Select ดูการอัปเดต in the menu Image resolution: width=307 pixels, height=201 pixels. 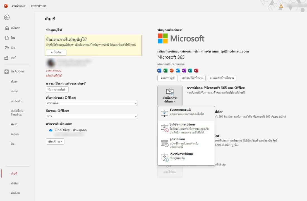(186, 143)
